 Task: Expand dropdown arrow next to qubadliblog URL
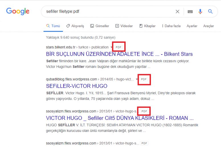(136, 79)
